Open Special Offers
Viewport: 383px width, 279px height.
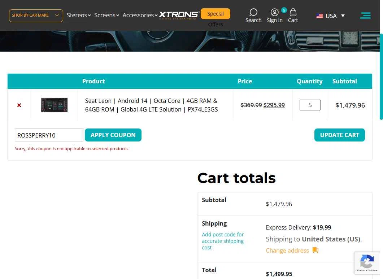coord(216,14)
